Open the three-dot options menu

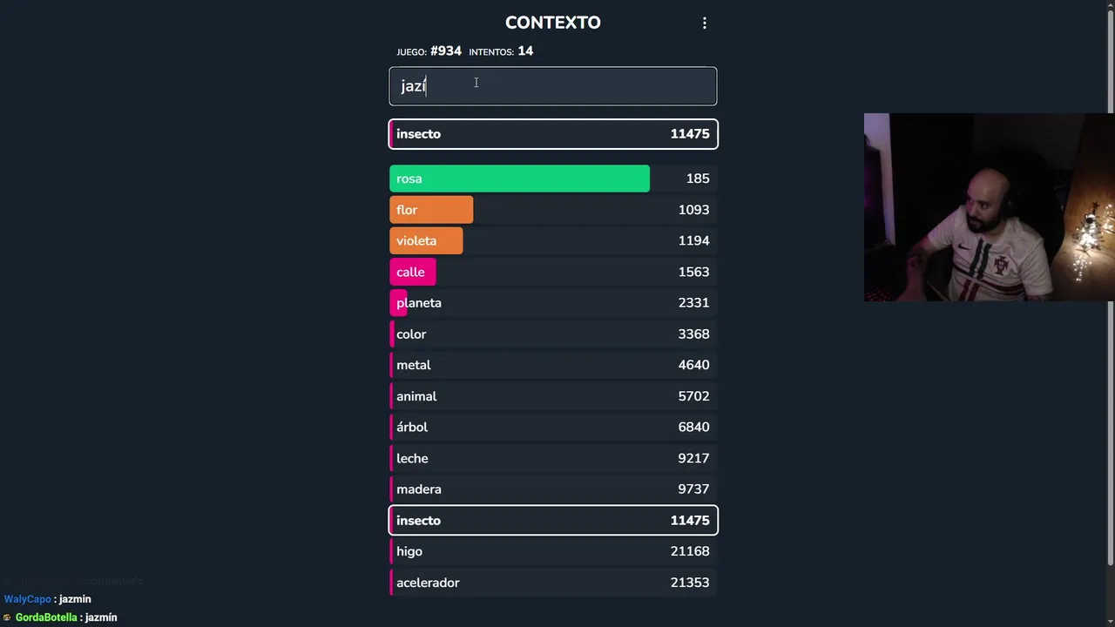click(x=705, y=24)
